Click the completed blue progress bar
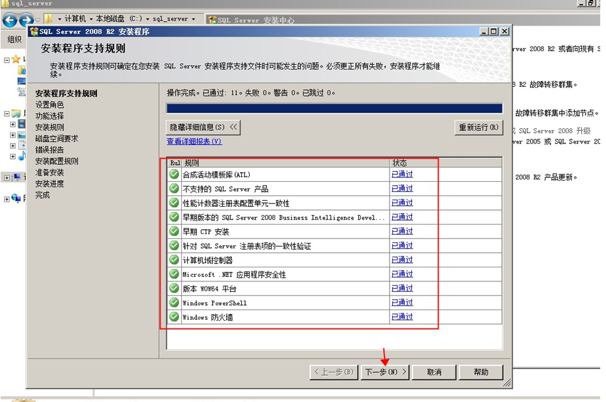The image size is (606, 402). (x=335, y=108)
